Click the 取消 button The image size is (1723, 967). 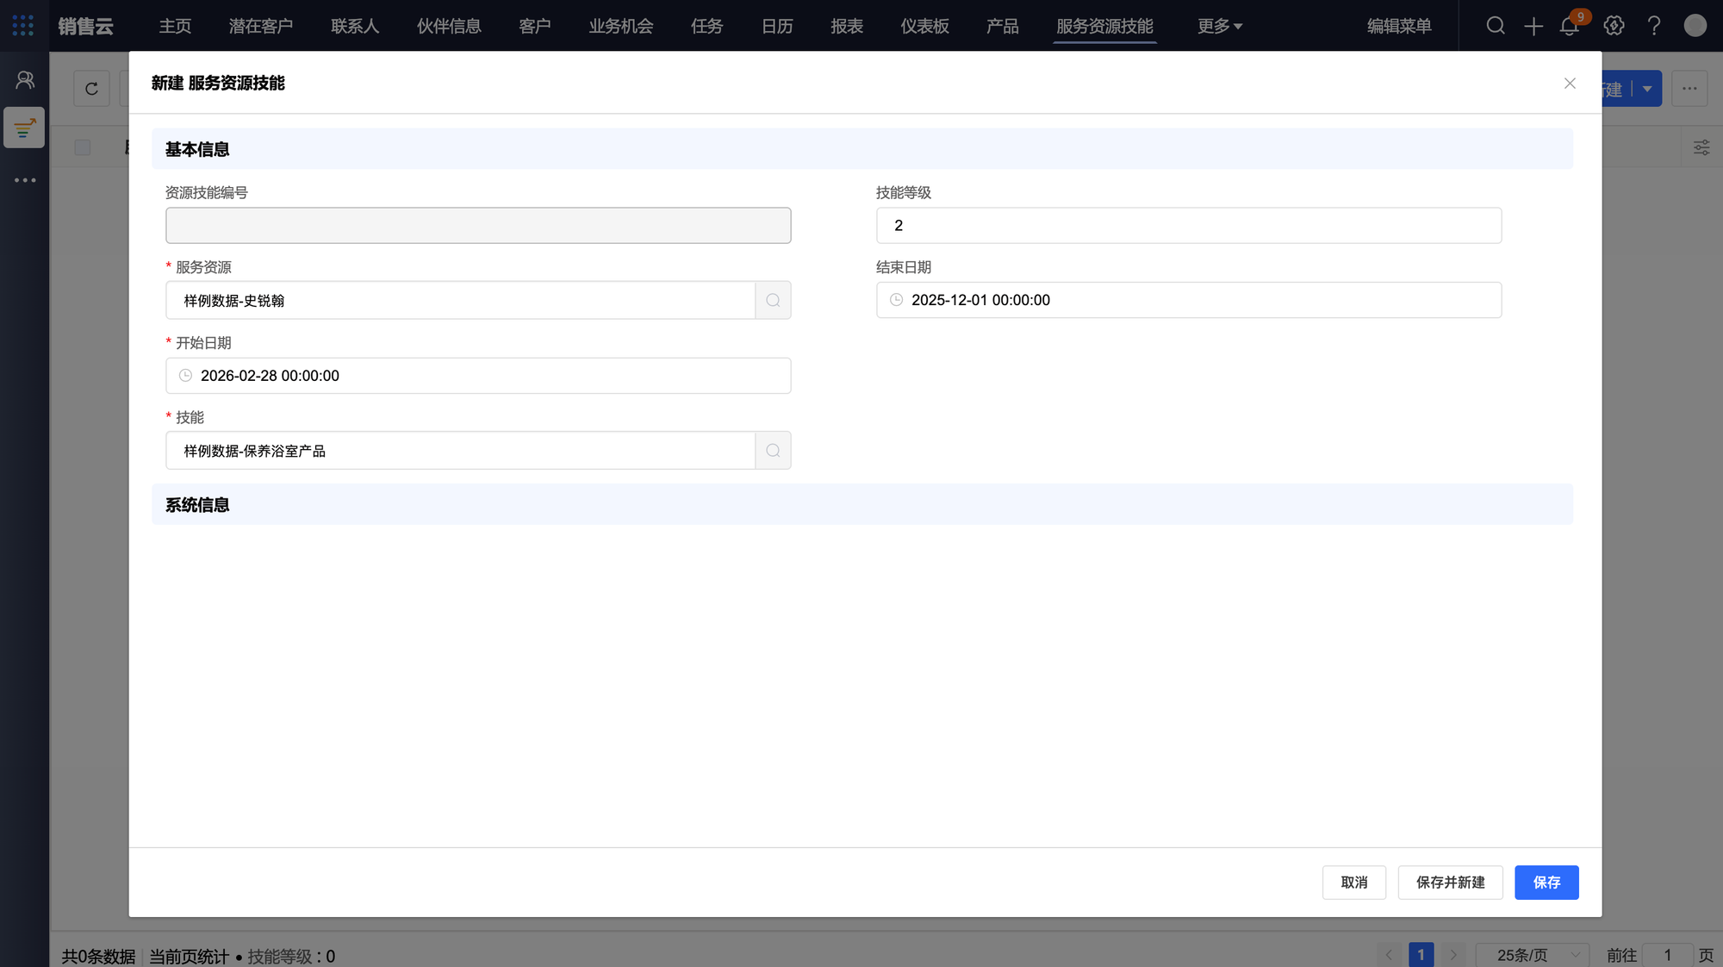(1353, 883)
